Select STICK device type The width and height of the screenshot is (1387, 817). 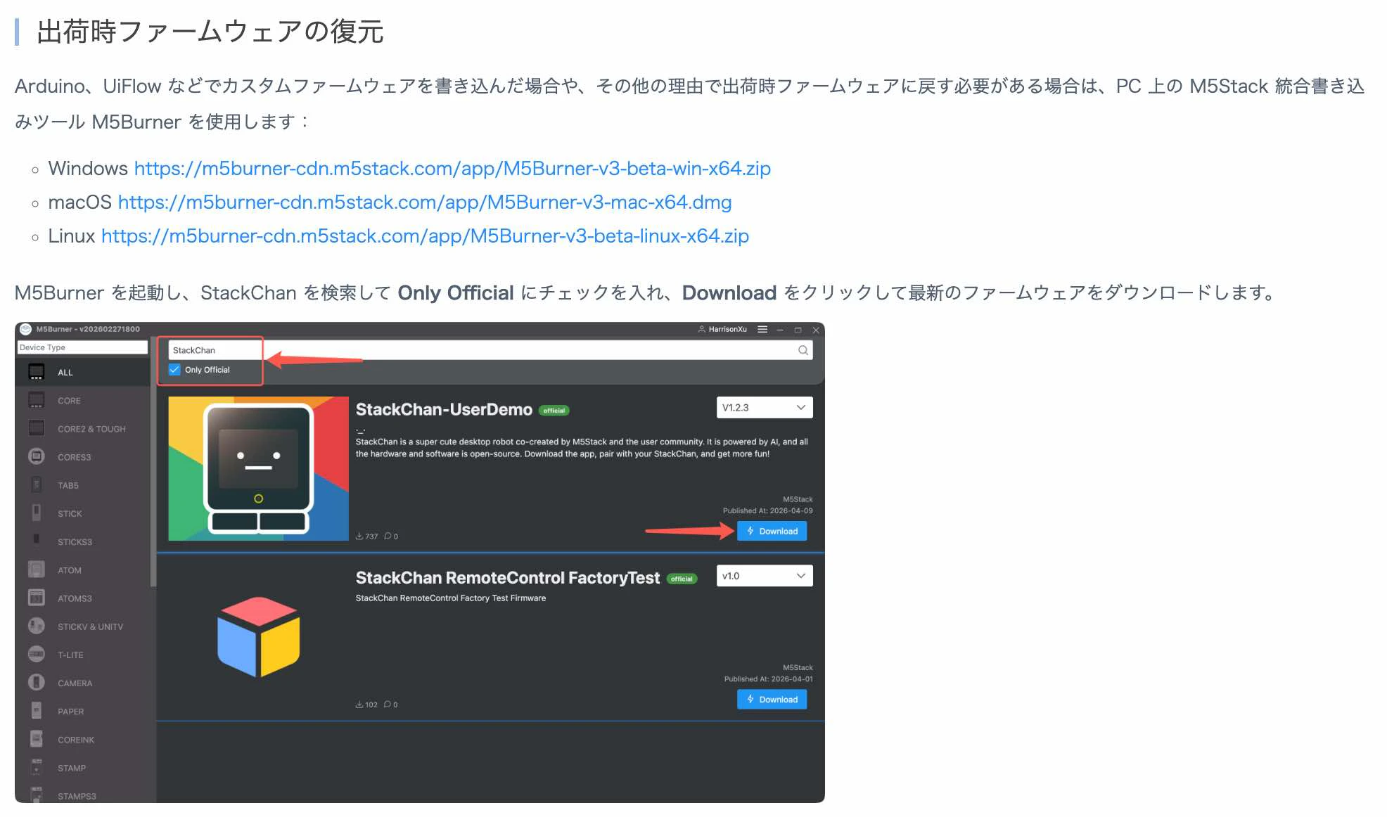[83, 513]
